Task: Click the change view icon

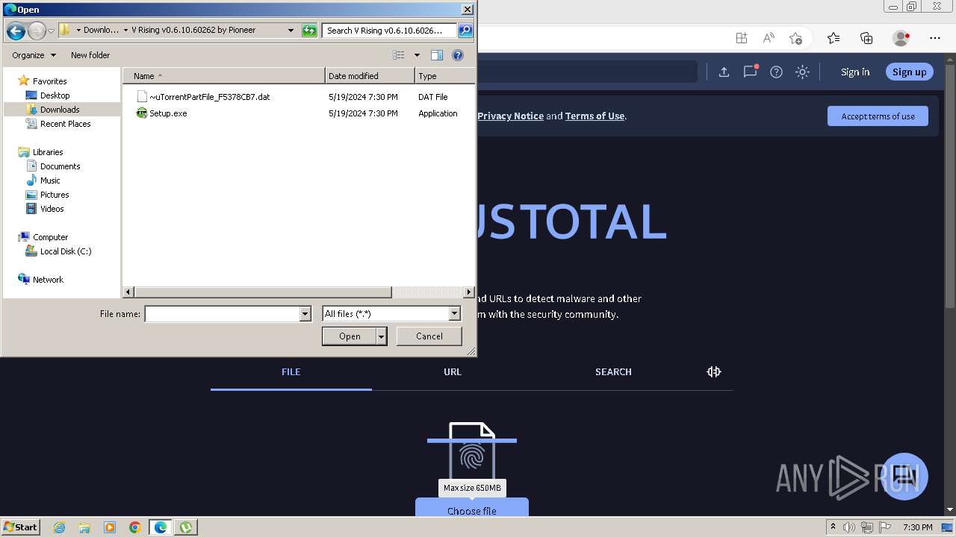Action: pos(399,55)
